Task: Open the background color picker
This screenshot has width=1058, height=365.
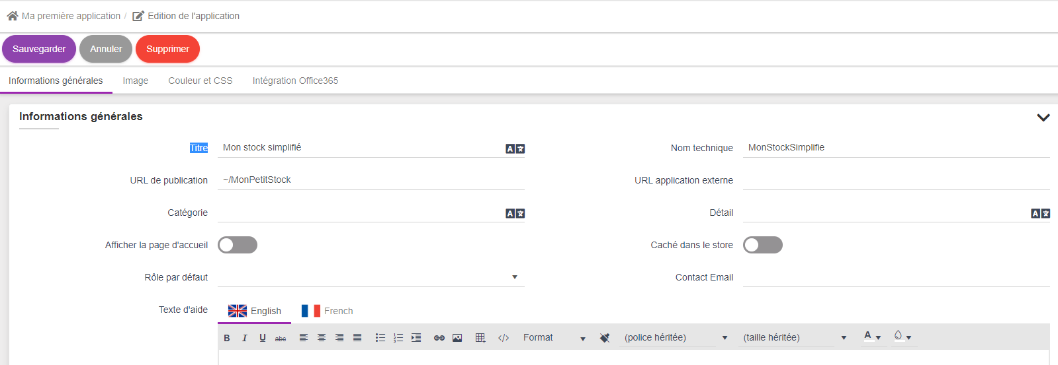Action: pyautogui.click(x=903, y=337)
